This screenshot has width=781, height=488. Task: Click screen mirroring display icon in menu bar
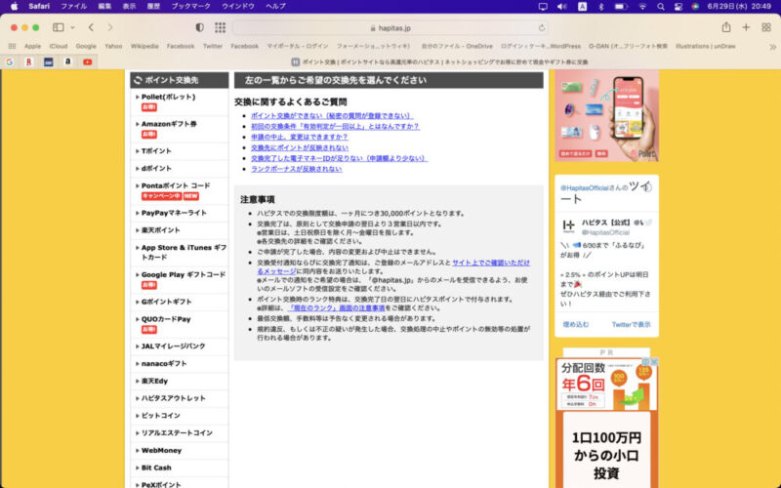click(x=543, y=7)
